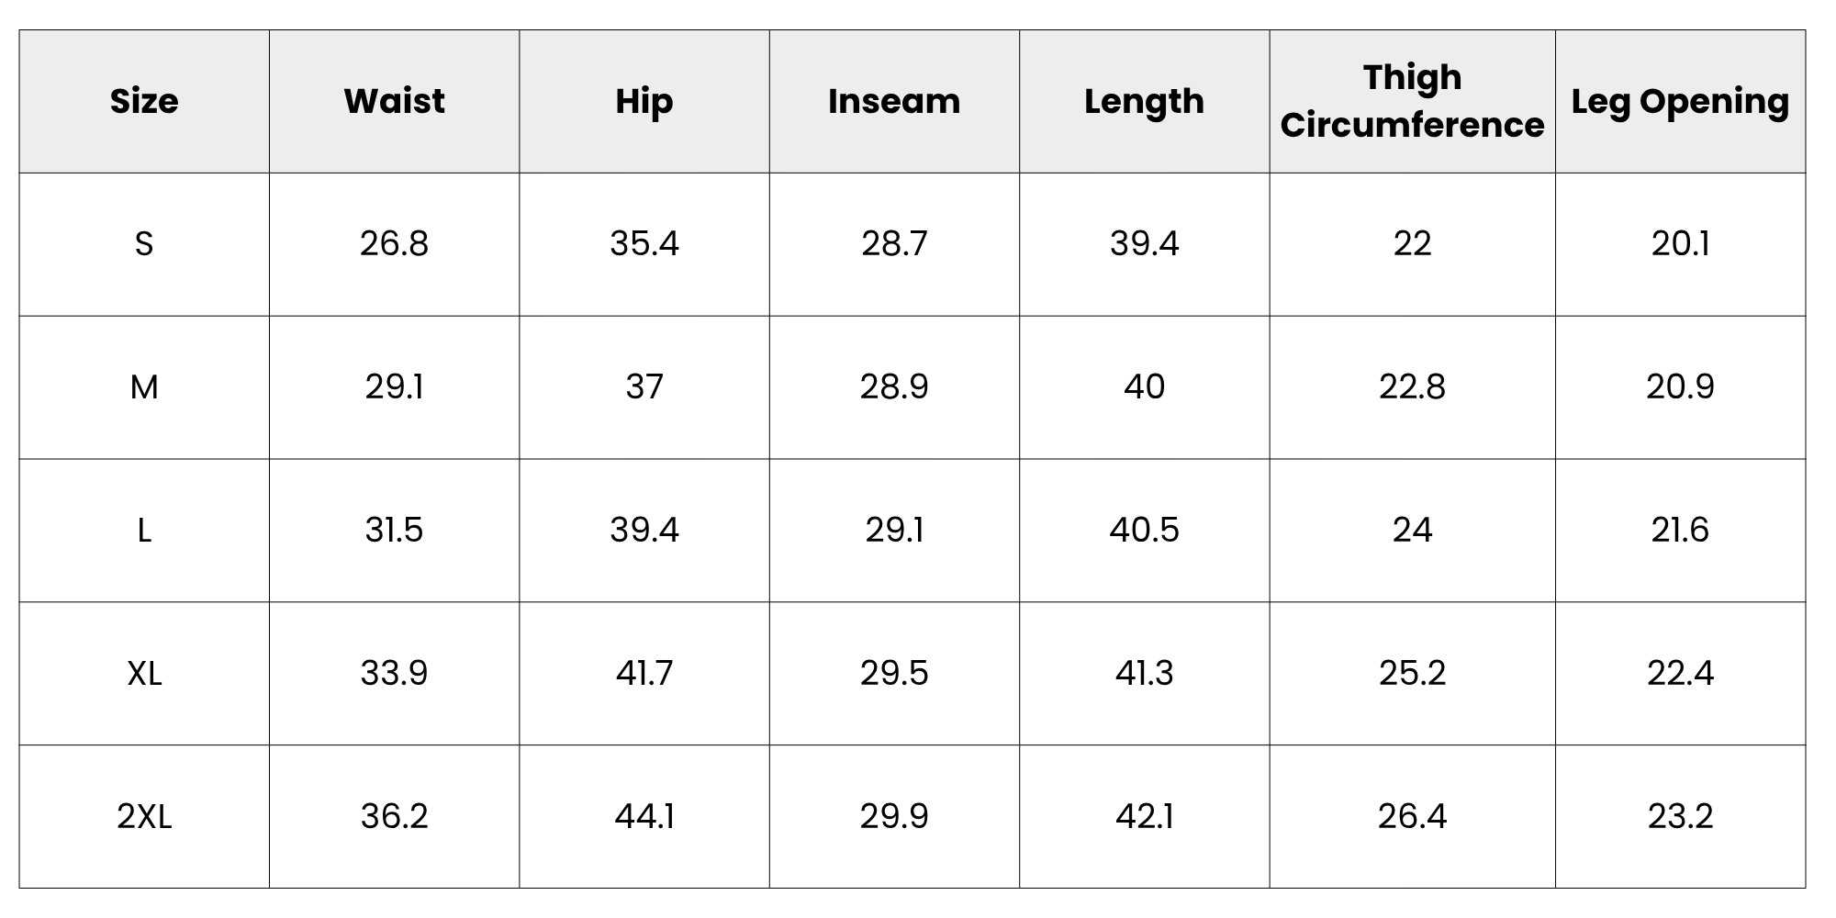Select the 20.9 leg opening for M
Screen dimensions: 1836x918
[1680, 387]
